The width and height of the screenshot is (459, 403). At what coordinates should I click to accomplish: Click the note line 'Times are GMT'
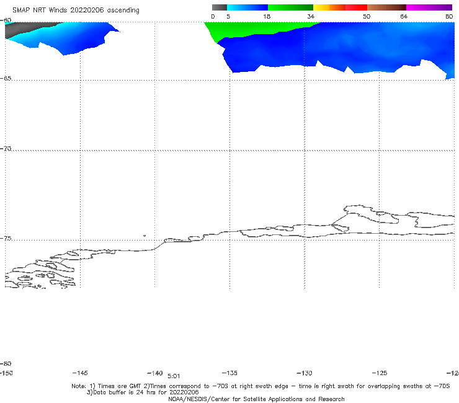(120, 386)
